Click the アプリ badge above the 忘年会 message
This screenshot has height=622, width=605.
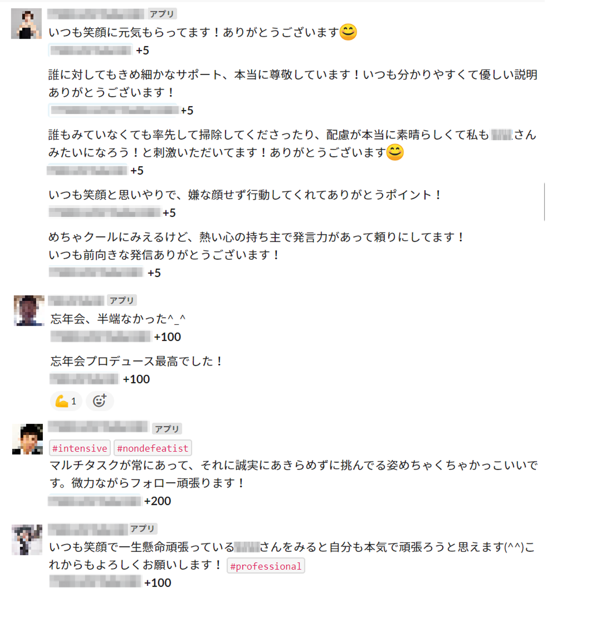122,301
